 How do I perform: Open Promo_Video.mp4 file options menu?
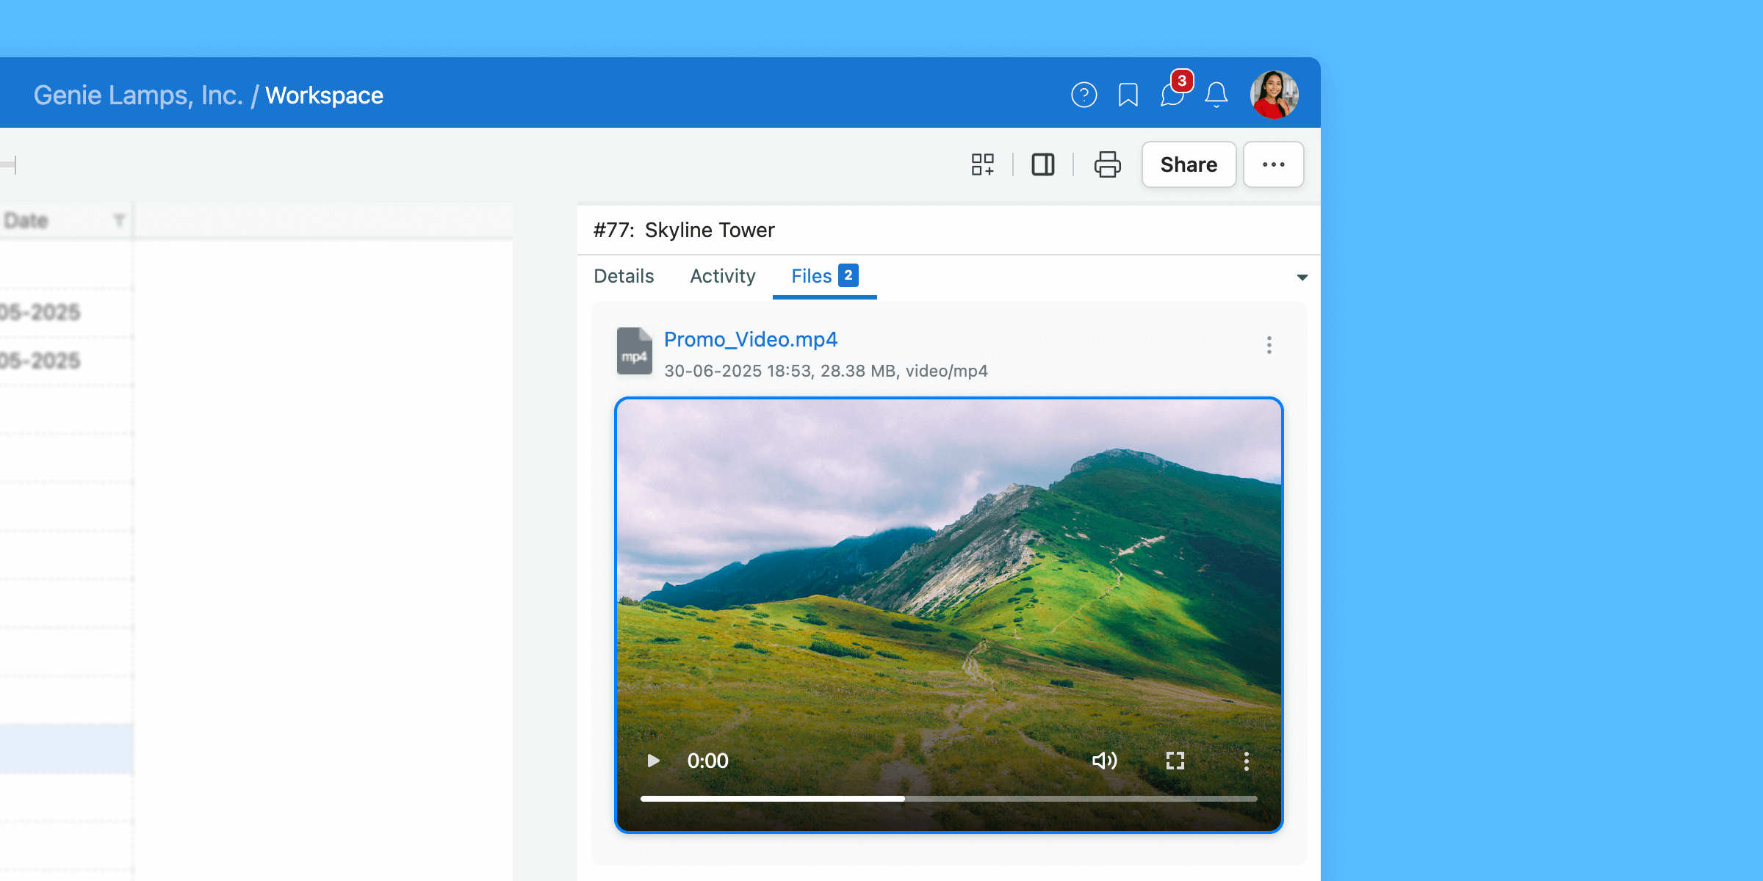tap(1269, 345)
